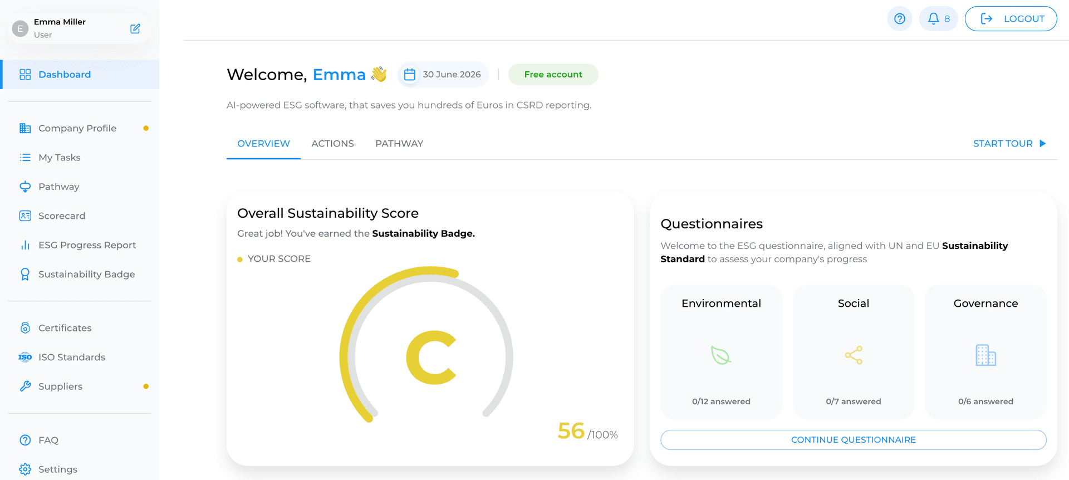Click the Suppliers wrench icon
1069x480 pixels.
[x=25, y=386]
